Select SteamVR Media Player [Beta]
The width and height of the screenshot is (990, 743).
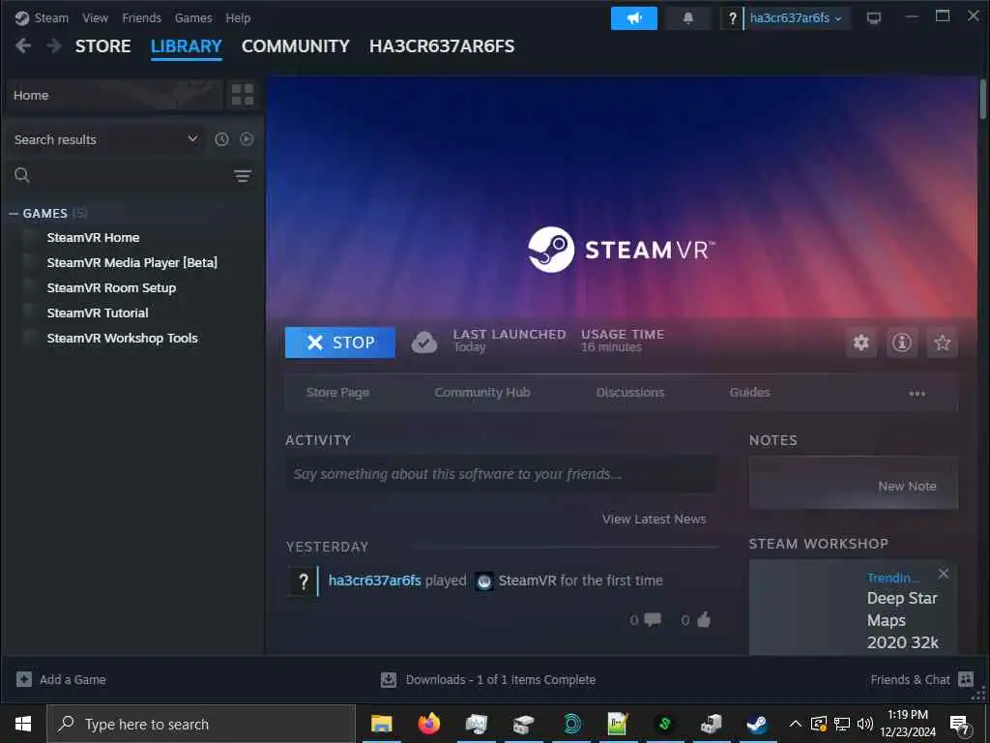click(131, 262)
